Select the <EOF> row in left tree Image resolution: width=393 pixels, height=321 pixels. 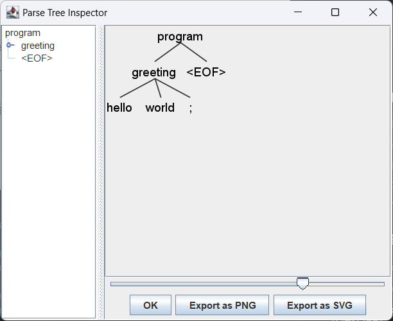tap(37, 58)
